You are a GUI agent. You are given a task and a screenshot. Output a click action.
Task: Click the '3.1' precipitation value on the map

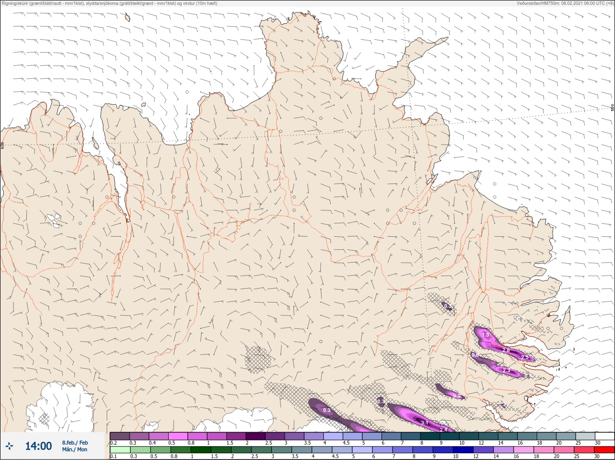coord(425,423)
